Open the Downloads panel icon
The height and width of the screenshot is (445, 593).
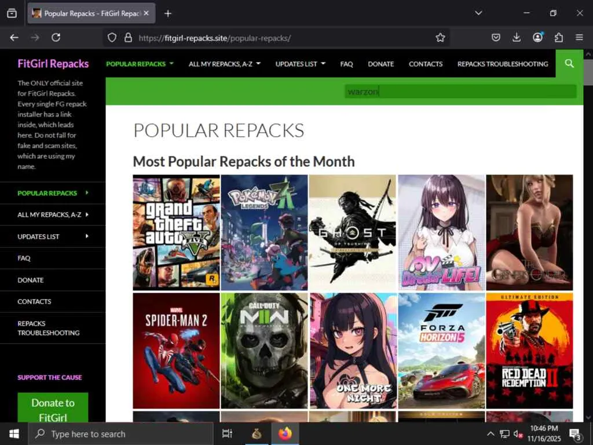point(517,38)
